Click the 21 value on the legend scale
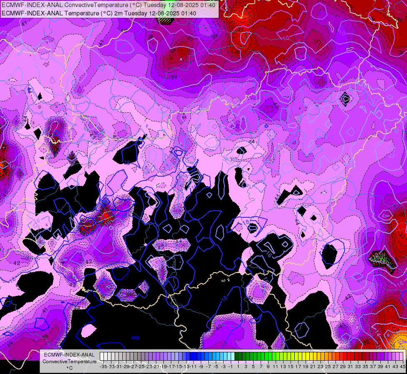The image size is (407, 374). tap(313, 367)
